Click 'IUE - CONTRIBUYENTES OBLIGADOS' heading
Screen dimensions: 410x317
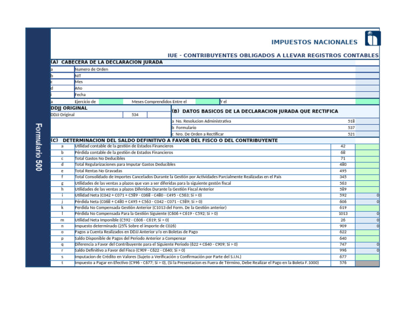(x=273, y=56)
